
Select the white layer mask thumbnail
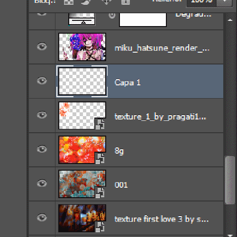click(x=143, y=19)
